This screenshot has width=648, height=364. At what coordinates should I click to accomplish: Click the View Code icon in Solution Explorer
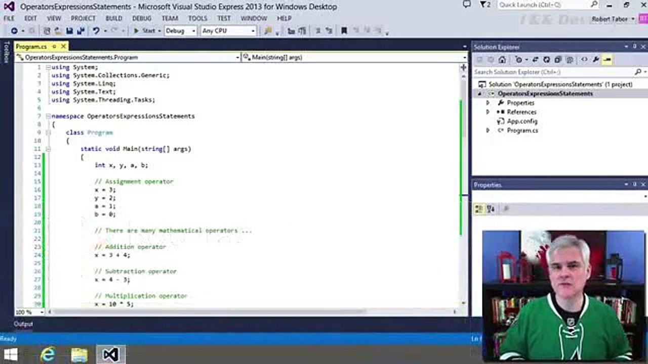(584, 60)
